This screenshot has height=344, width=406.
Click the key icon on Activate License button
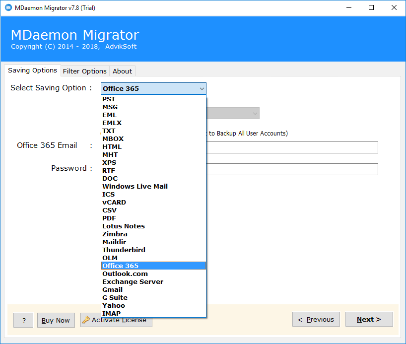point(86,320)
